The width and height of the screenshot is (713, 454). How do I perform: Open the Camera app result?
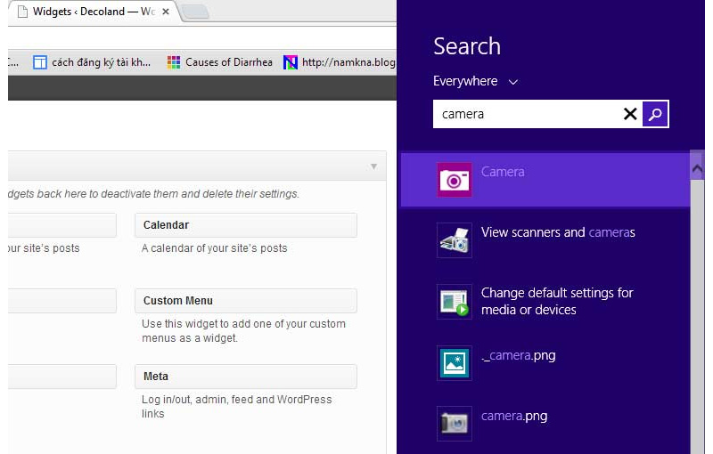[x=545, y=180]
